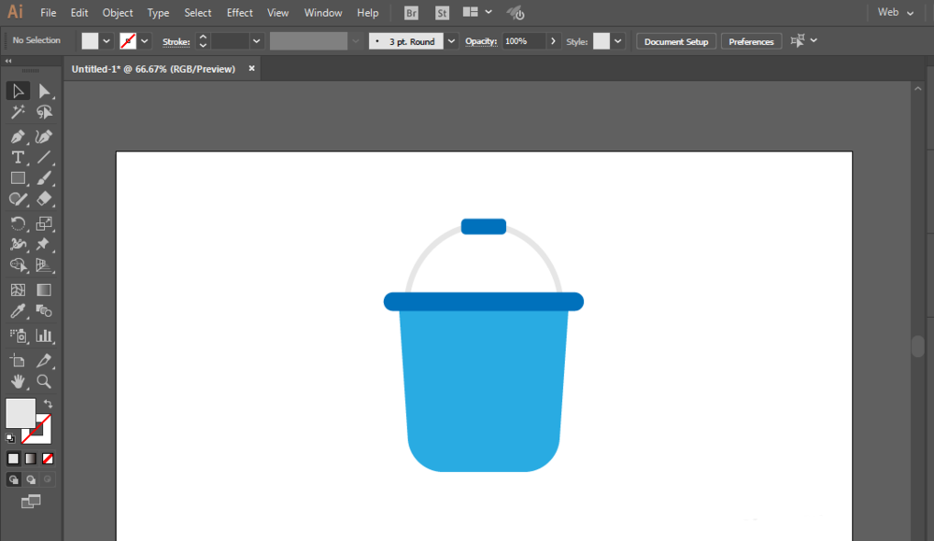Open the Effect menu
This screenshot has width=934, height=541.
point(239,13)
